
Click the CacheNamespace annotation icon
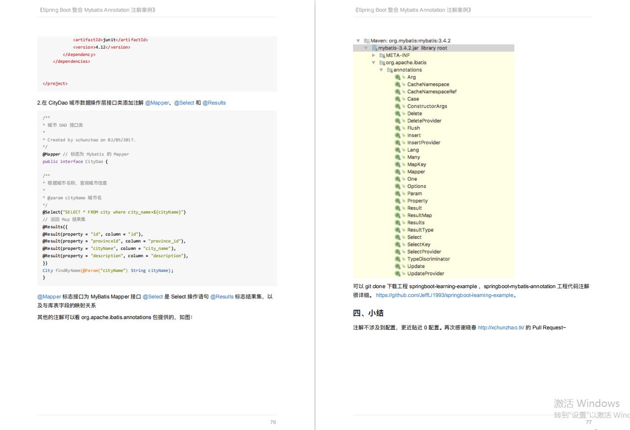398,84
